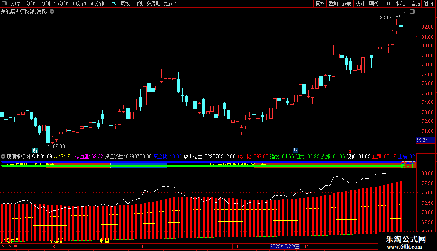Expand the 股朋指标网 indicator dropdown arrow
Screen dimensions: 437x251
[x=3, y=156]
